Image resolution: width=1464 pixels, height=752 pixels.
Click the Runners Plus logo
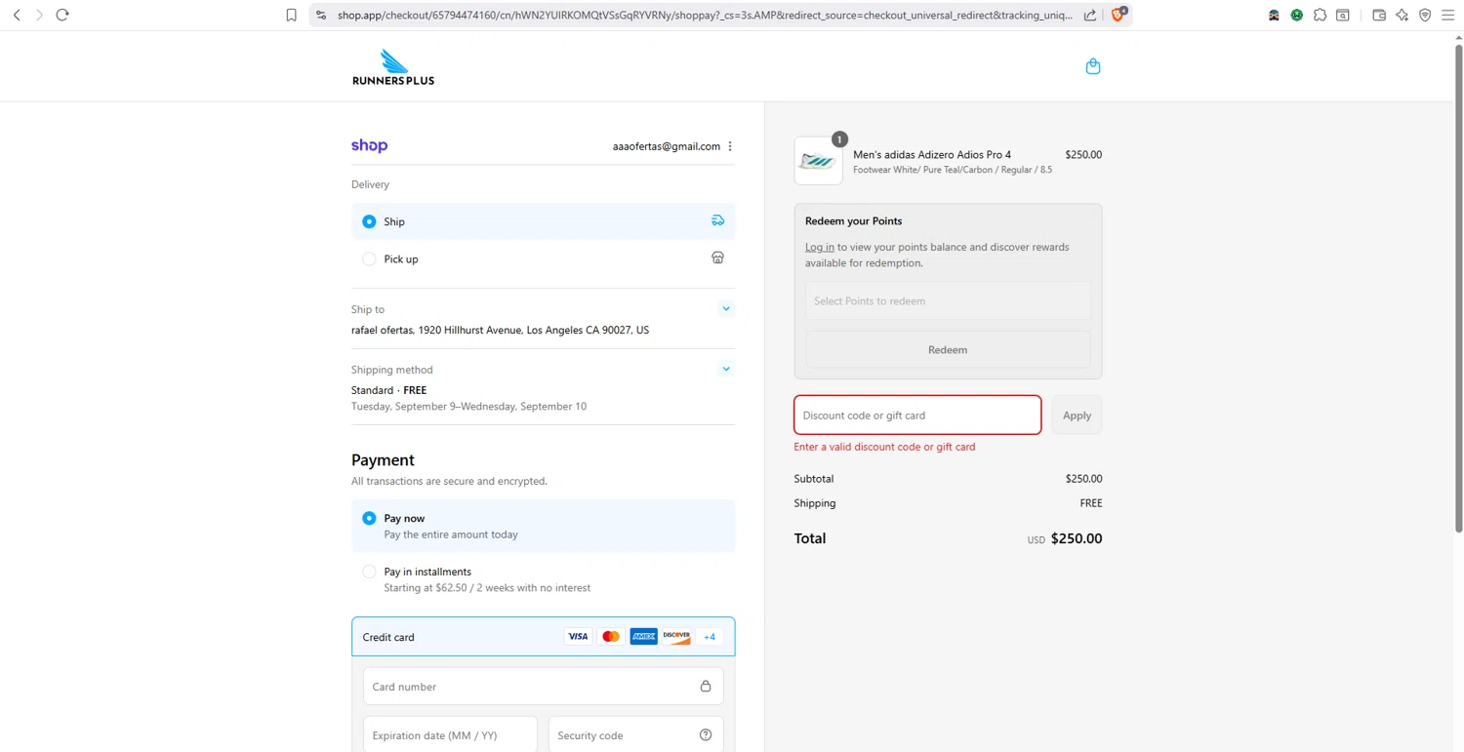pyautogui.click(x=393, y=66)
